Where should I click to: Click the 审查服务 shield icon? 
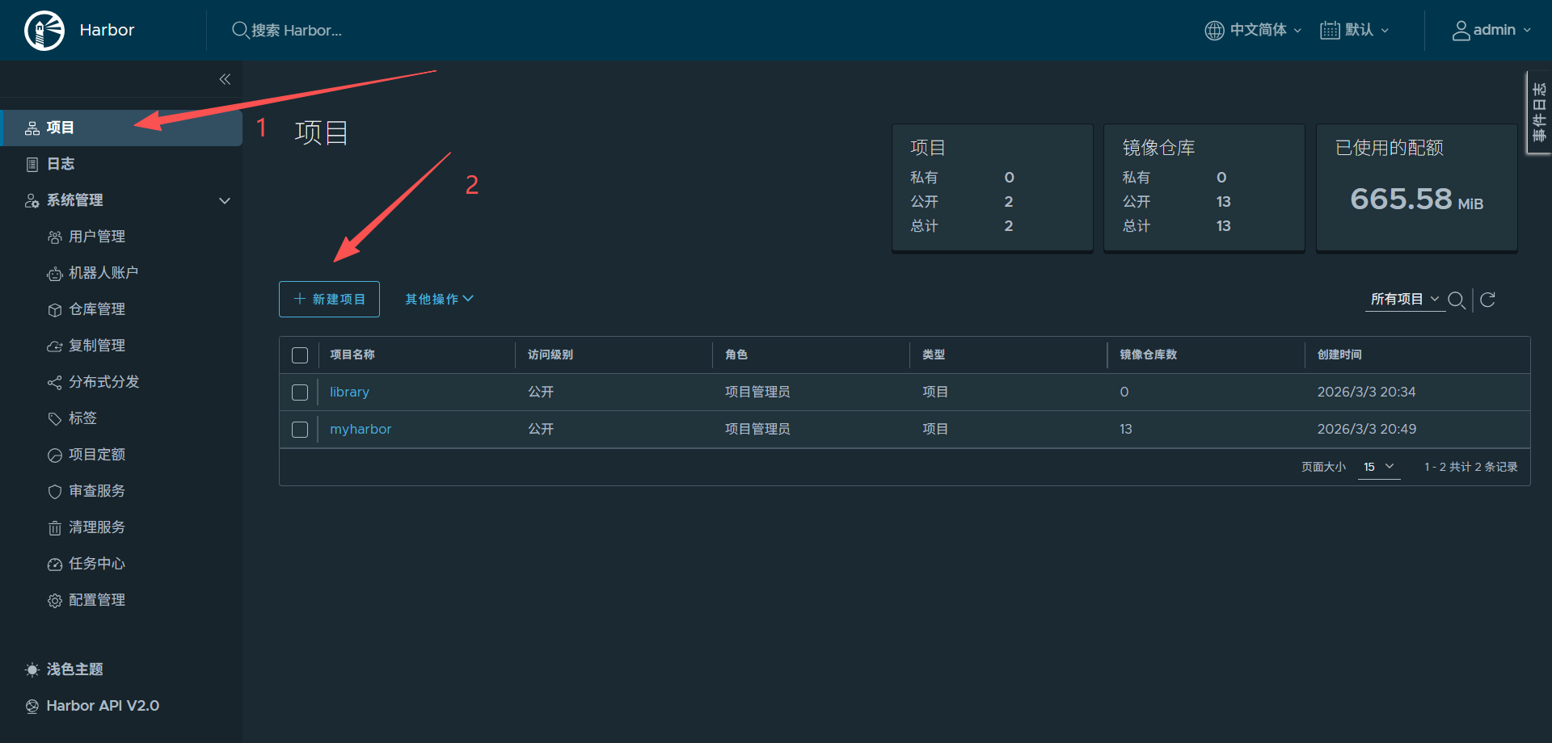[x=54, y=491]
